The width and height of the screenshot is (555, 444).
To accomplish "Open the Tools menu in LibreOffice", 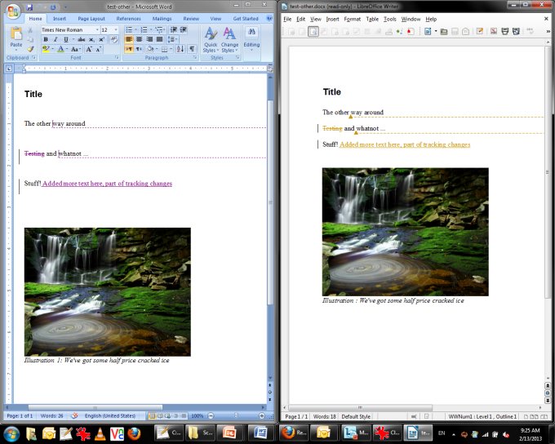I will 390,18.
